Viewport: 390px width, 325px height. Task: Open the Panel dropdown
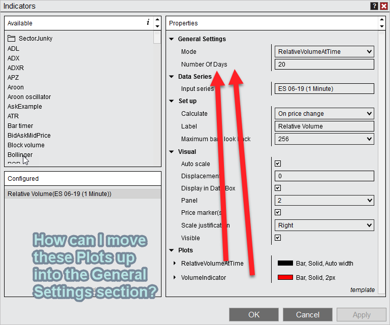point(324,201)
